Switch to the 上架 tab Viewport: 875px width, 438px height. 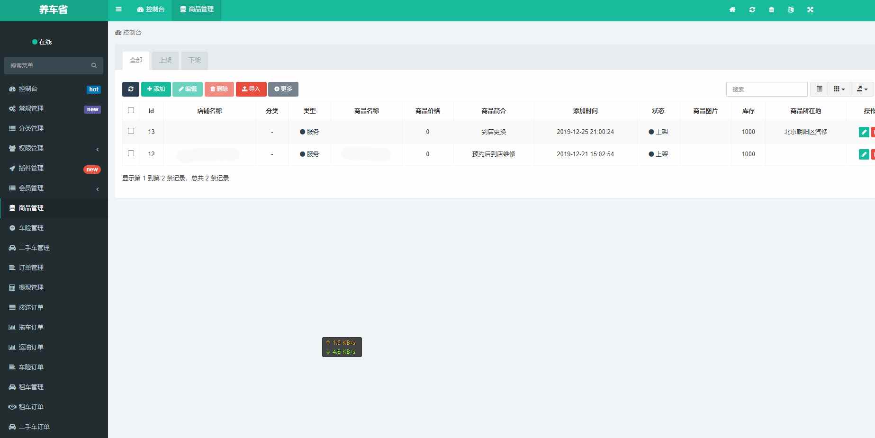165,61
